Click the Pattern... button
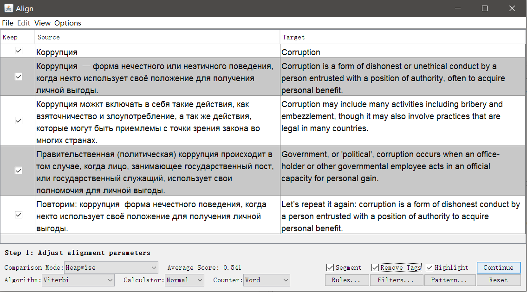The width and height of the screenshot is (527, 292). (450, 280)
